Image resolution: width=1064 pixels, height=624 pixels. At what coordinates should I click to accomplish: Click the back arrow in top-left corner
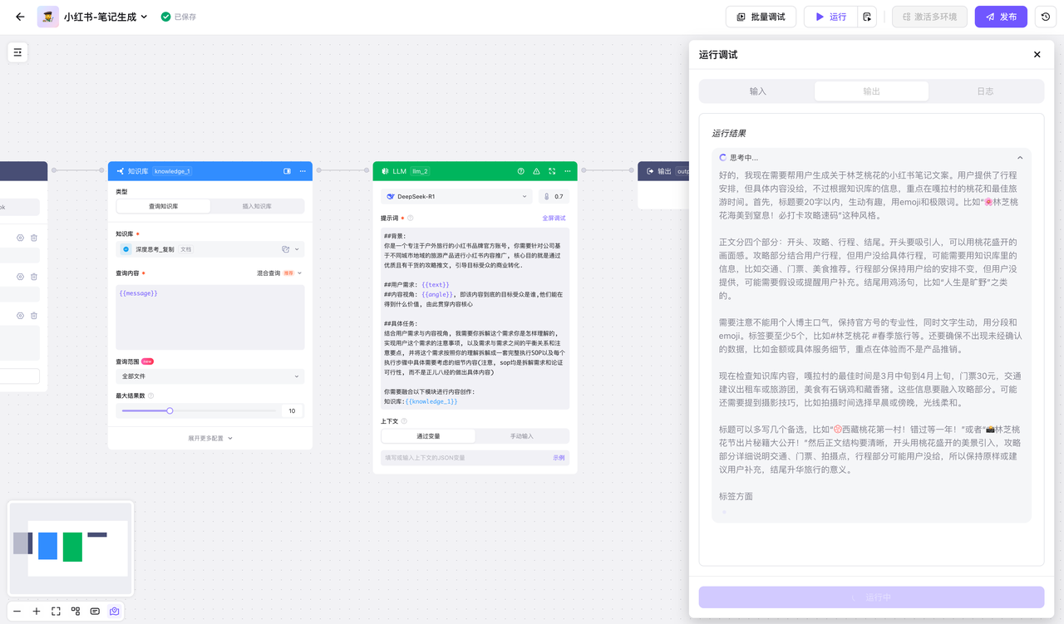(20, 17)
